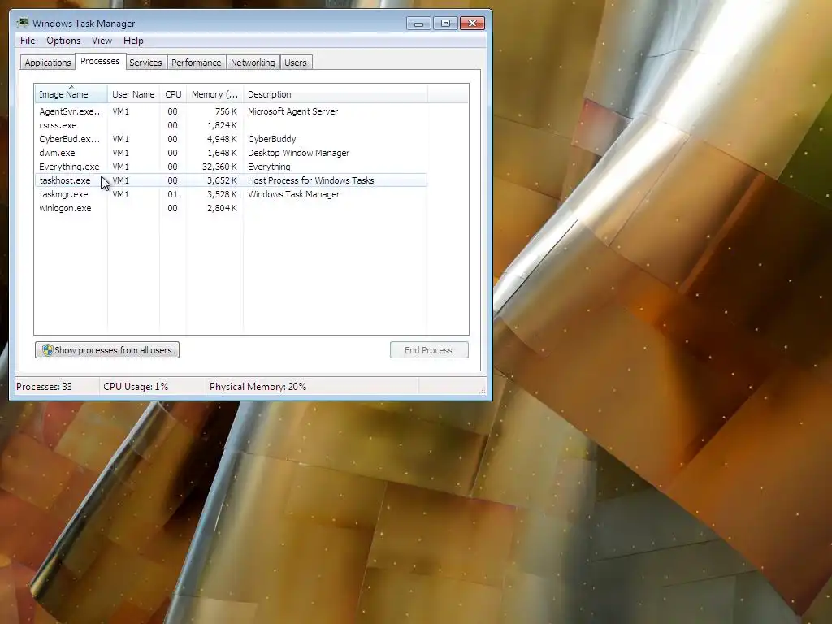
Task: Switch to the Services tab
Action: 145,63
